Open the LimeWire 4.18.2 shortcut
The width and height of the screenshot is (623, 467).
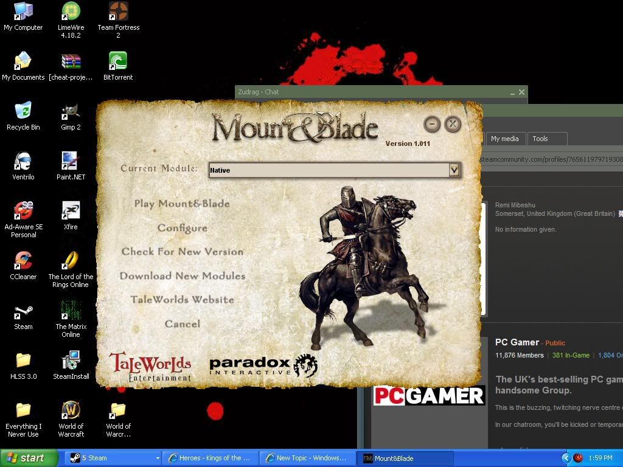71,12
